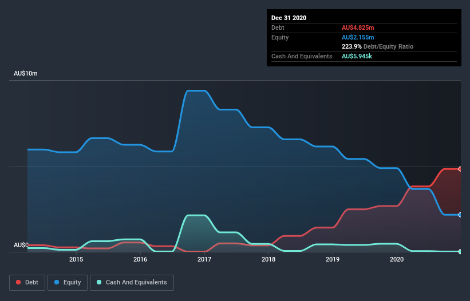Screen dimensions: 470x301
Task: Click the Dec 31 2020 tooltip date
Action: point(289,18)
